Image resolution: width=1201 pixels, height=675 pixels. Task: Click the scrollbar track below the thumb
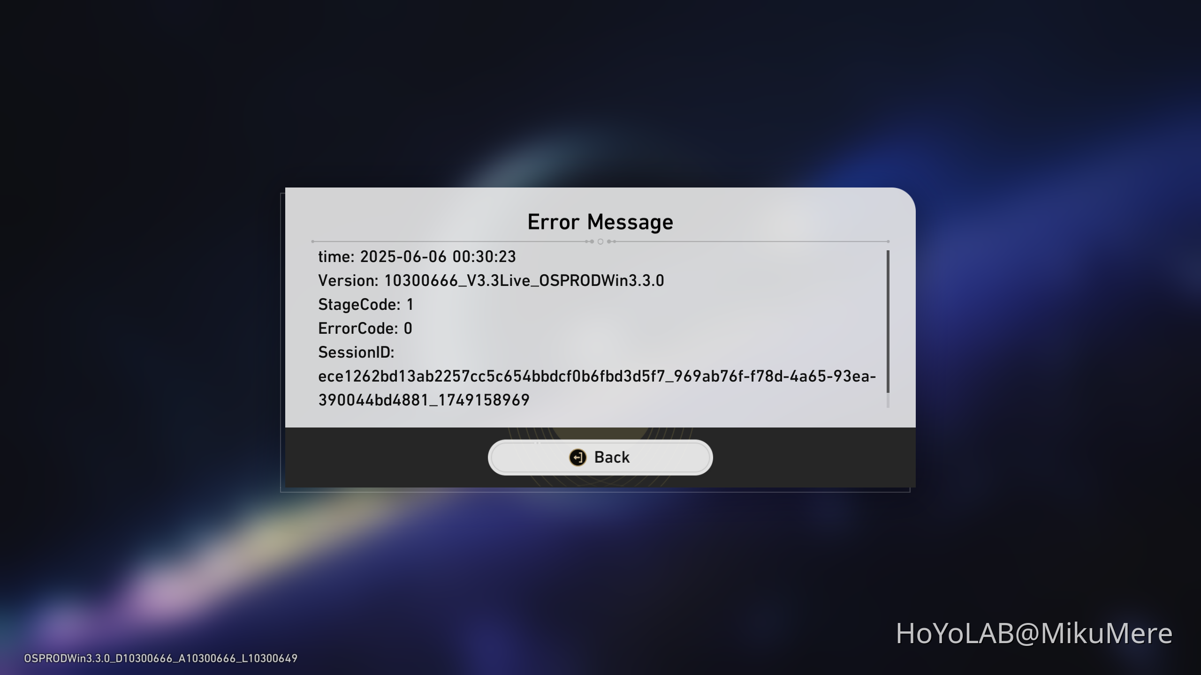[x=888, y=400]
